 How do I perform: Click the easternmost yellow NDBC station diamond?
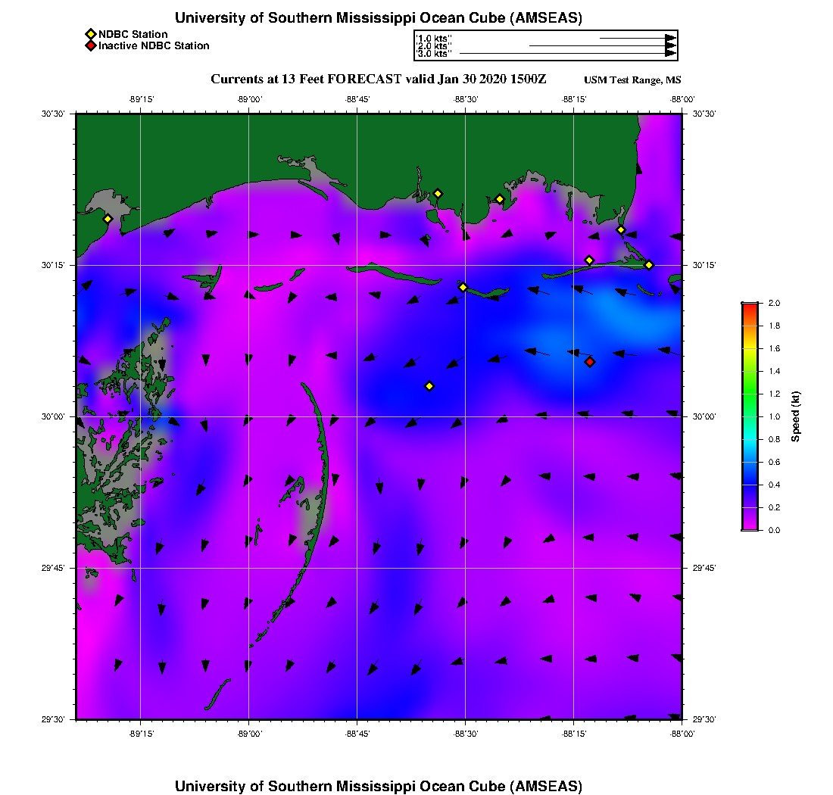pos(649,264)
